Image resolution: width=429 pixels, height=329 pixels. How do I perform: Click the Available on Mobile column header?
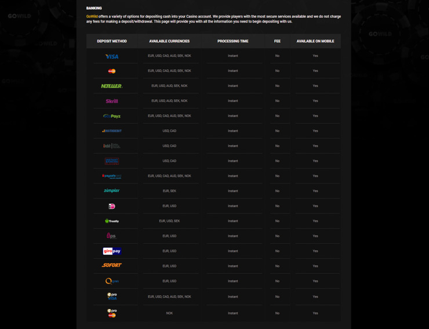(x=315, y=41)
